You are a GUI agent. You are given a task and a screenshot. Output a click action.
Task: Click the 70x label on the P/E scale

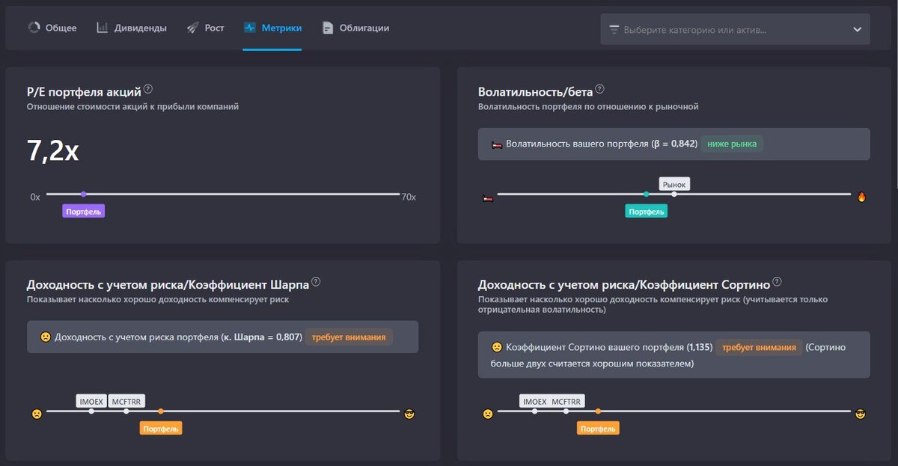409,197
